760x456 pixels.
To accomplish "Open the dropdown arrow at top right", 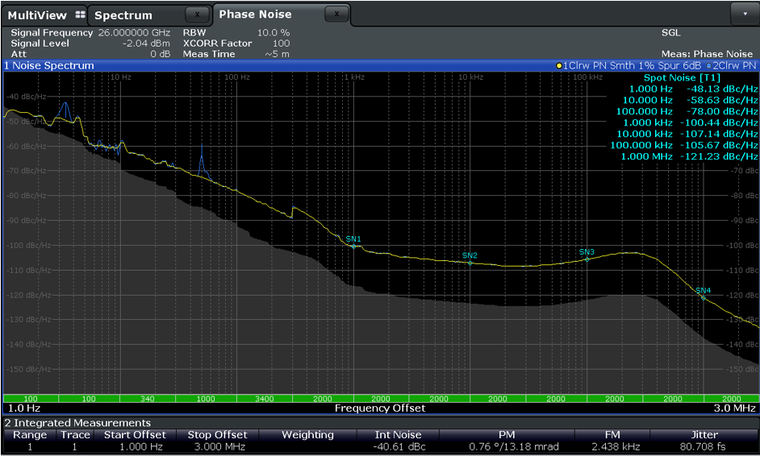I will point(745,14).
